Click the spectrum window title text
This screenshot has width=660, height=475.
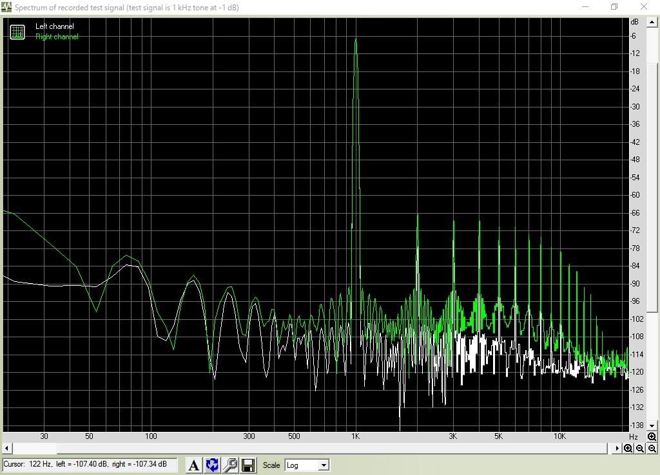click(x=127, y=8)
